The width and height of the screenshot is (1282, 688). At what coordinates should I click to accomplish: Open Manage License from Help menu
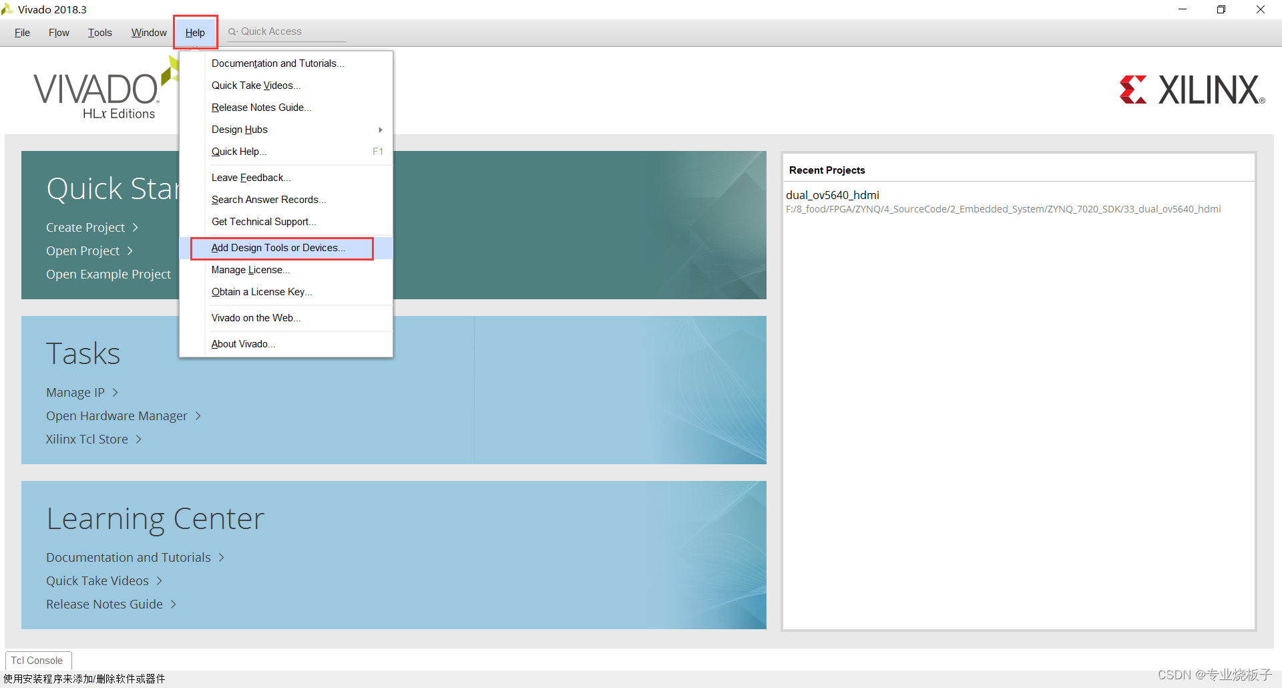tap(286, 270)
